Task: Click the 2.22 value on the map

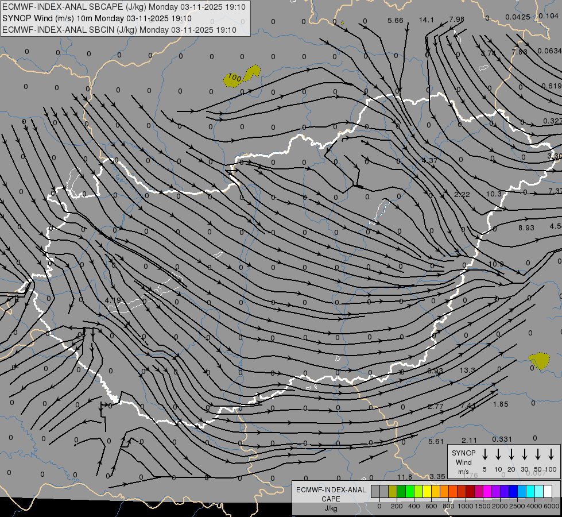Action: coord(462,195)
